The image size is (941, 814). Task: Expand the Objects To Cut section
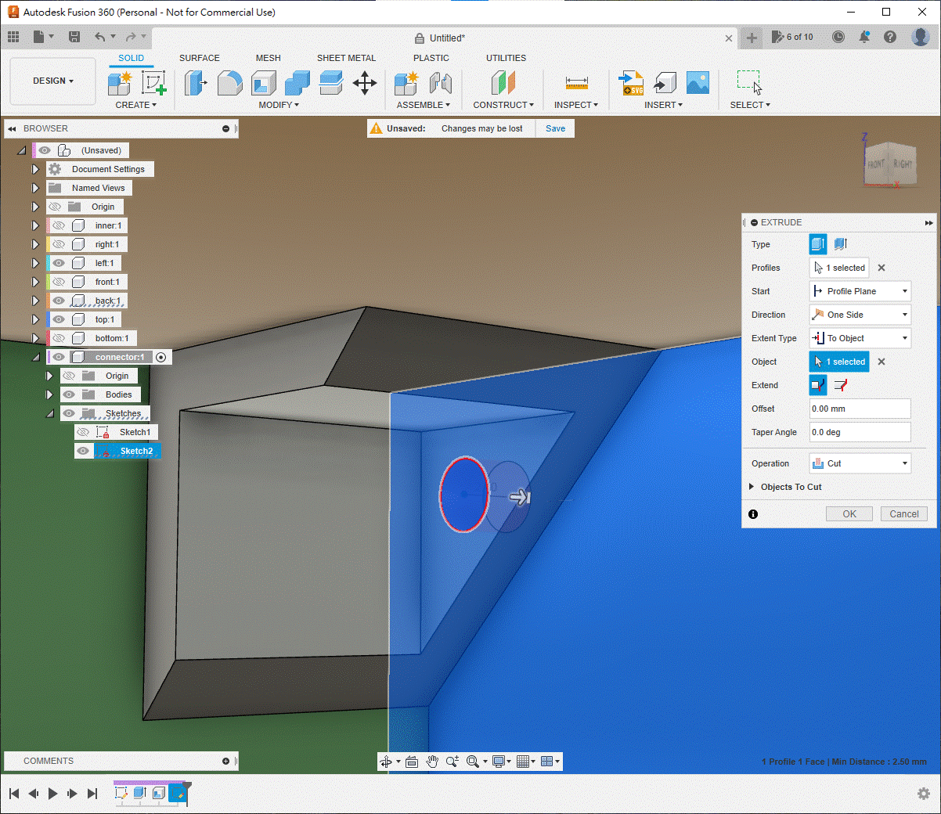point(752,487)
